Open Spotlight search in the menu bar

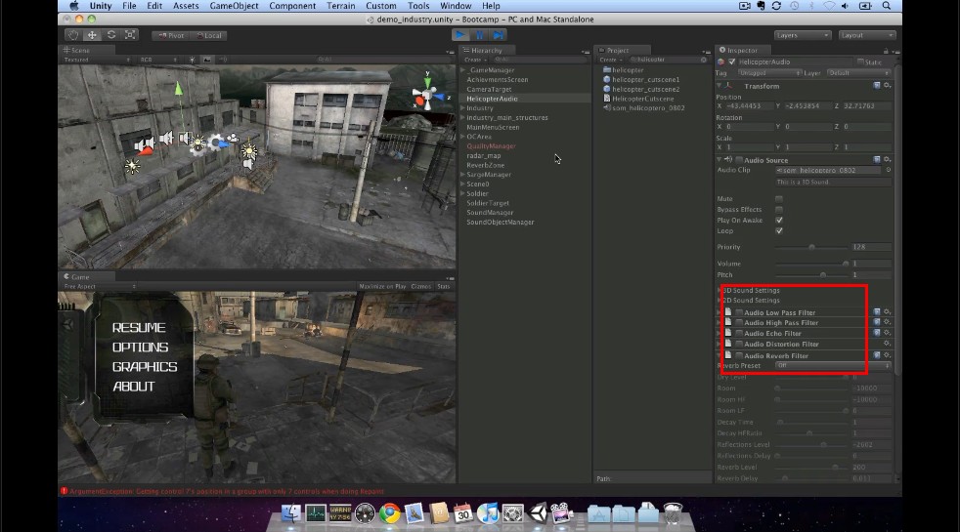(886, 6)
